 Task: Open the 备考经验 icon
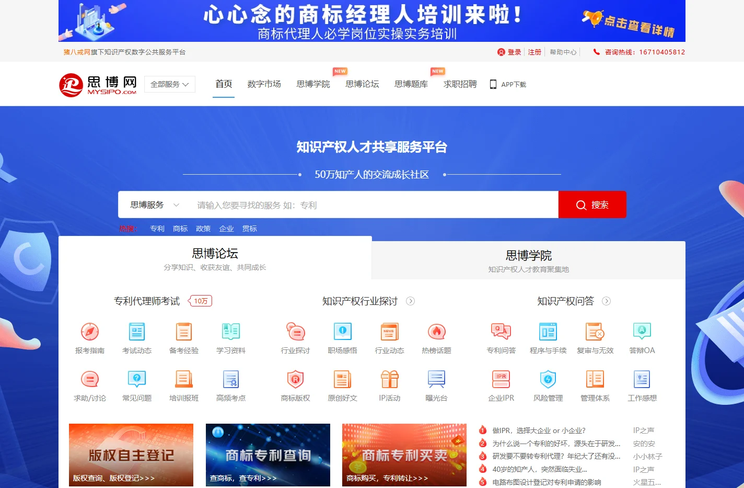coord(184,332)
